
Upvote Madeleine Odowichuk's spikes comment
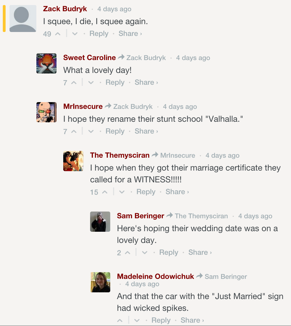[120, 321]
